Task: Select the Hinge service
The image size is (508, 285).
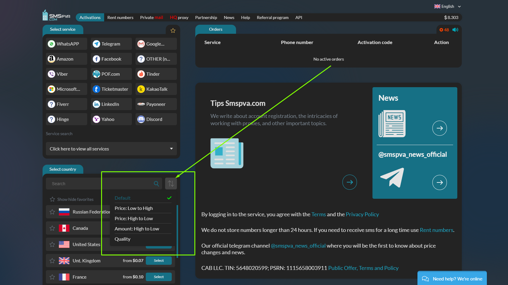Action: (x=66, y=119)
